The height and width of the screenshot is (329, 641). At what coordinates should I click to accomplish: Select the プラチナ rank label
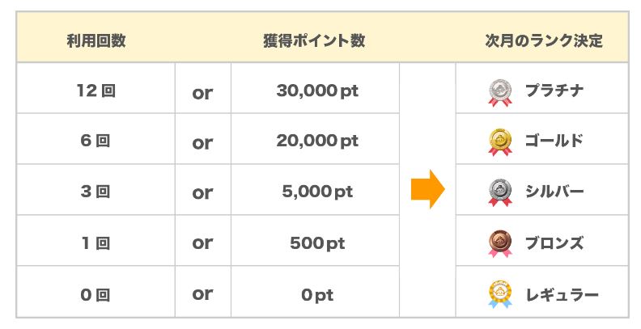[554, 91]
